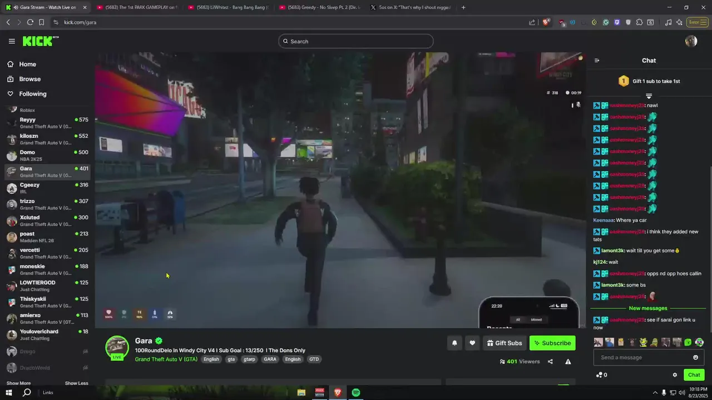Open Brave from taskbar
This screenshot has width=712, height=400.
click(x=338, y=393)
